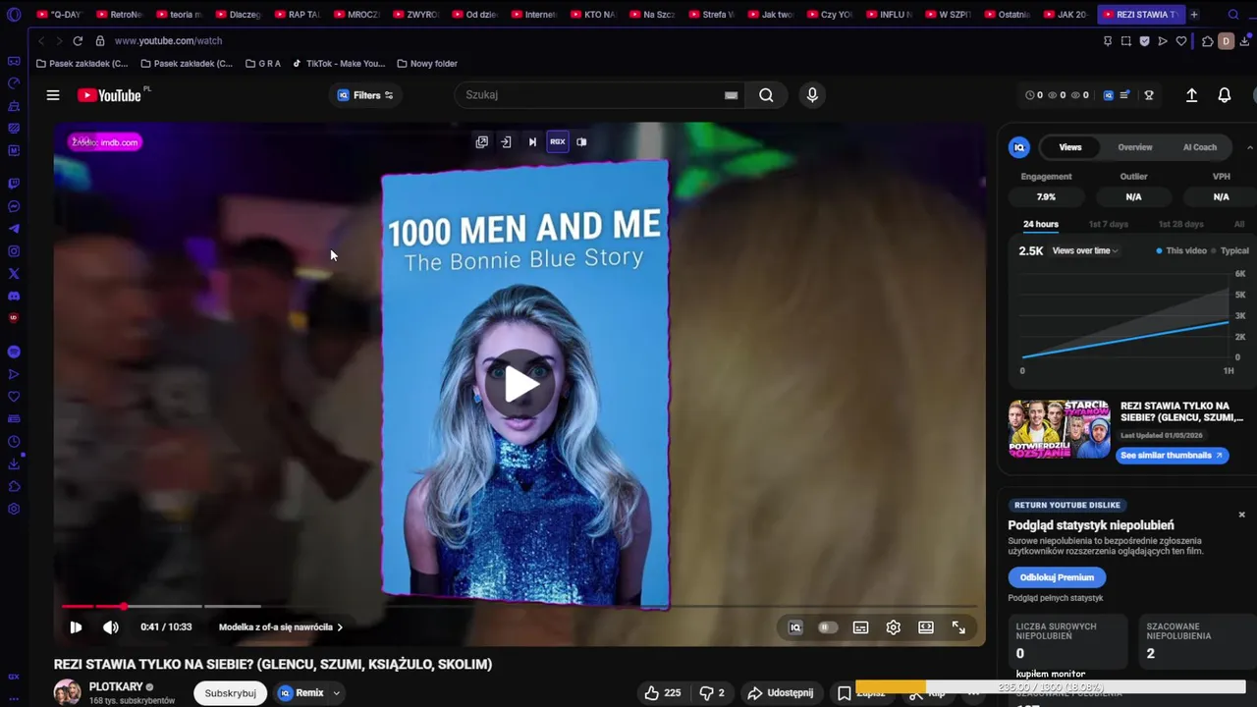Image resolution: width=1257 pixels, height=707 pixels.
Task: Select the Overview tab in vidIQ panel
Action: (1135, 147)
